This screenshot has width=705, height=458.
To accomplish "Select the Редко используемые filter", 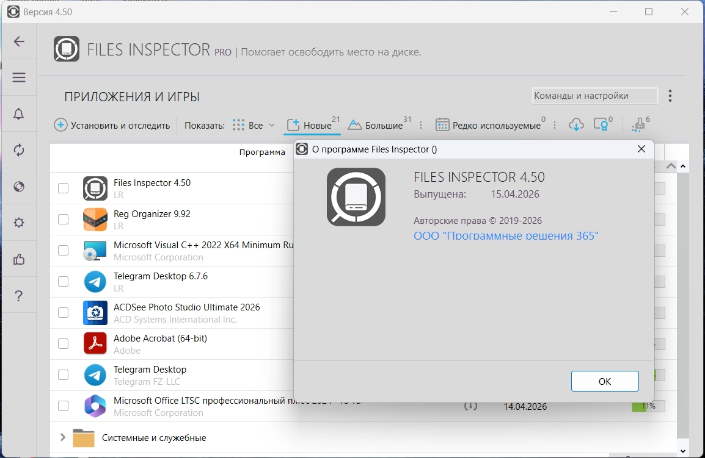I will tap(490, 125).
